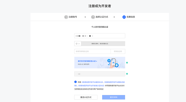
Task: Click the step 01 circle icon
Action: click(66, 17)
